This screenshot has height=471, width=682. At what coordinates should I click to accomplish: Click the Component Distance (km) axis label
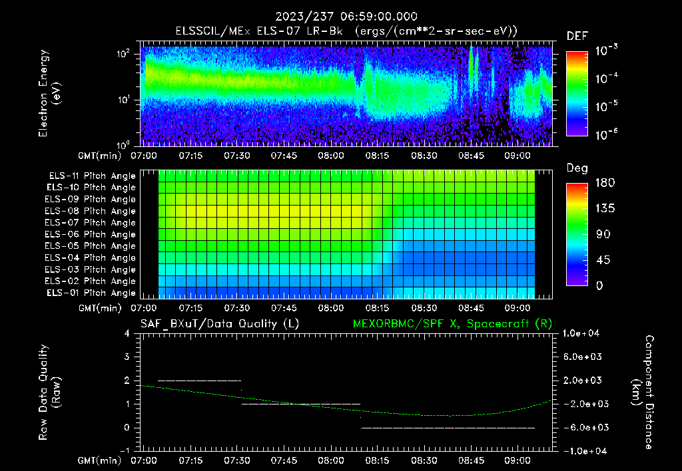(x=643, y=392)
